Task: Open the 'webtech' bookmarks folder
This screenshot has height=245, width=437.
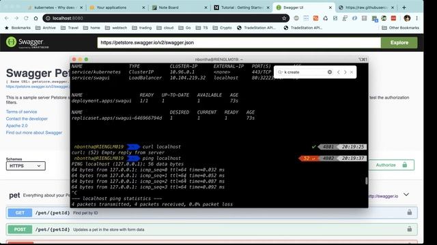Action: [116, 28]
